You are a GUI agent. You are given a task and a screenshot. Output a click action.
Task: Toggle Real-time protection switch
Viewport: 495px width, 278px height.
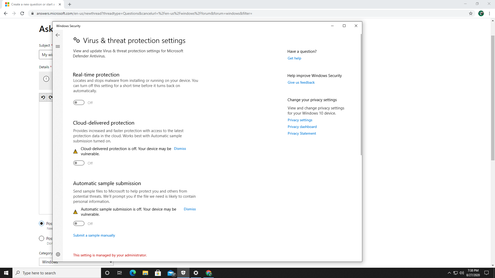(x=79, y=102)
